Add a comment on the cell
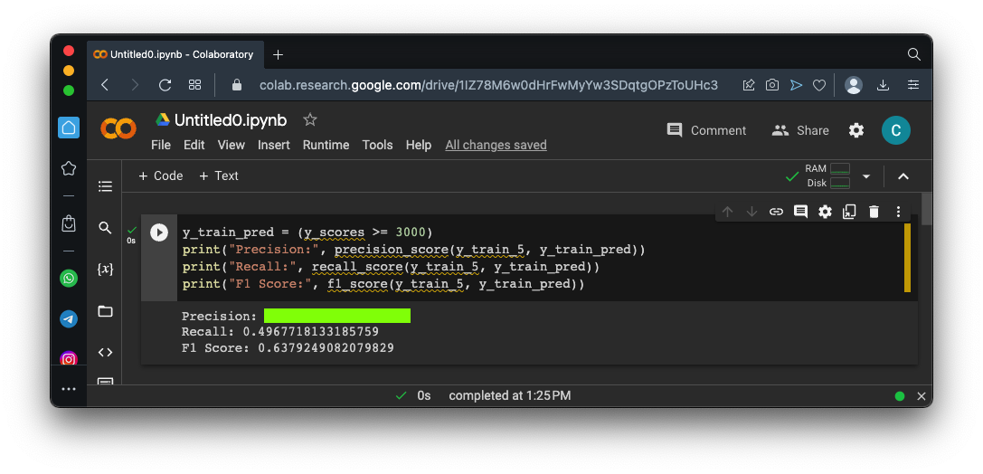The width and height of the screenshot is (983, 474). [800, 212]
